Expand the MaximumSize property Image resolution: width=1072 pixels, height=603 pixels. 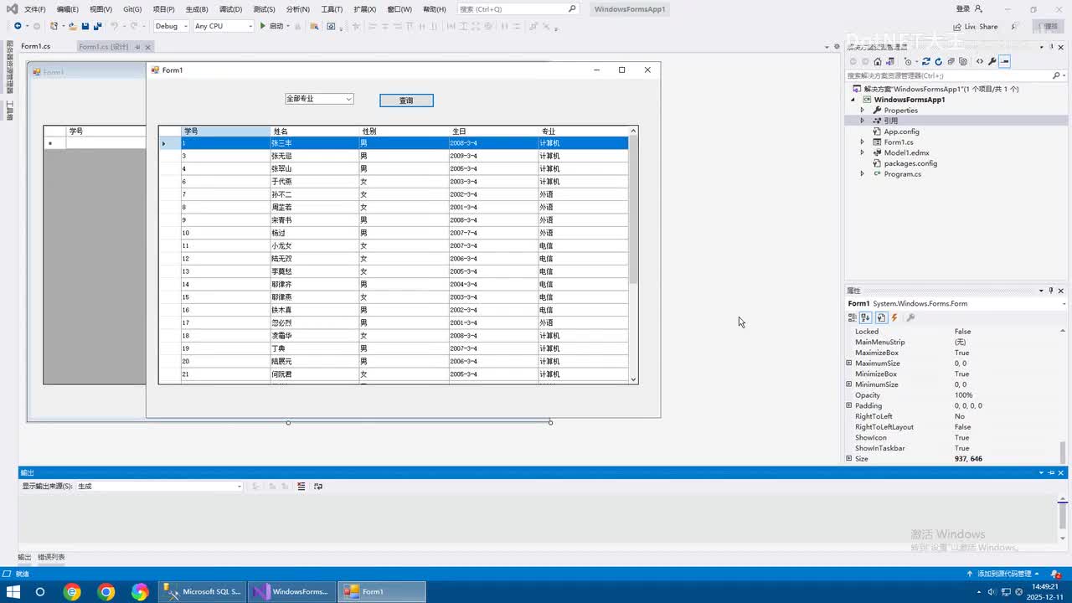point(849,363)
